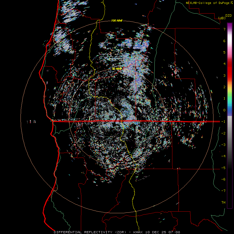Click the -5 value on the color scale
Screen dimensions: 234x234
[x=223, y=168]
